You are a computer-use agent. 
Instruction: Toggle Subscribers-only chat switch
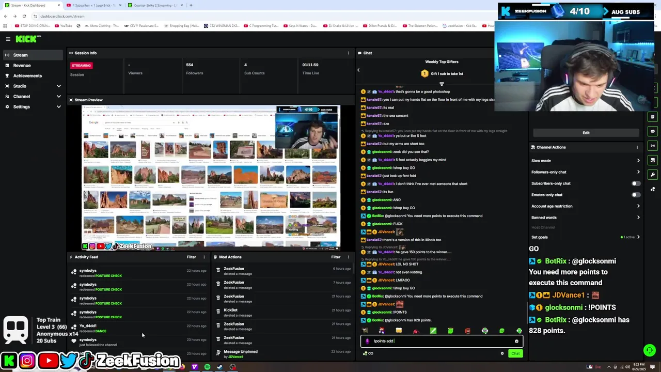click(x=636, y=183)
